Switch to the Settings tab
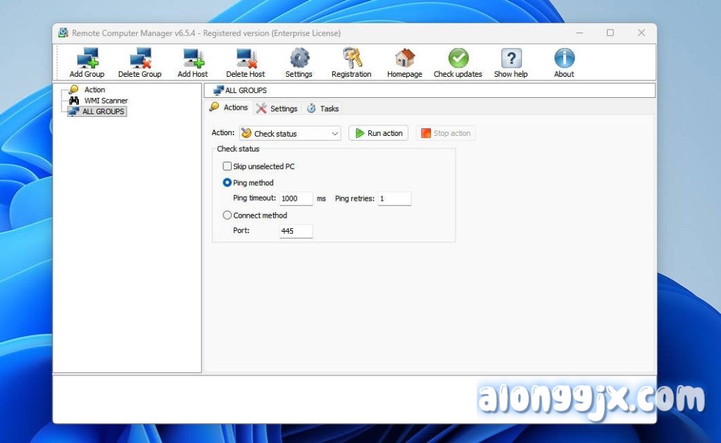Viewport: 721px width, 443px height. click(x=277, y=108)
